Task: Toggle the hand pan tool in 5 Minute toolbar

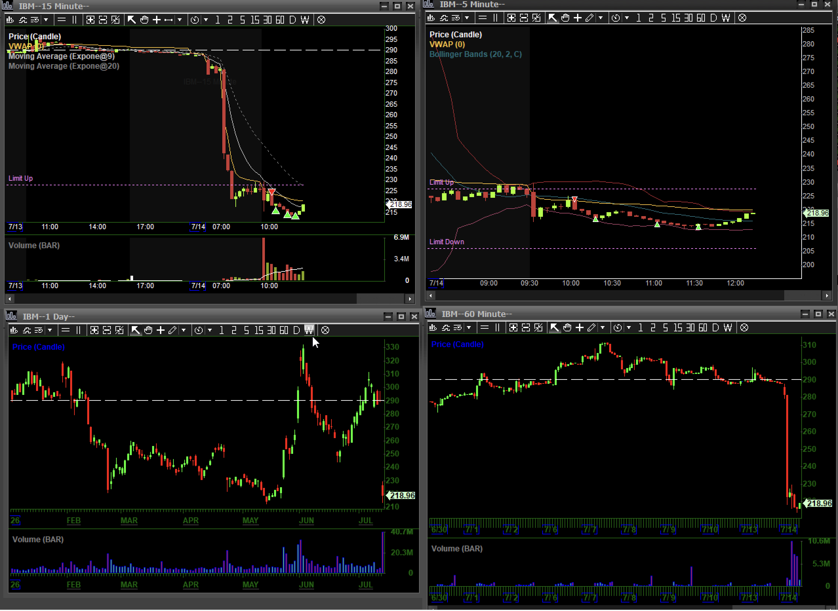Action: pos(565,18)
